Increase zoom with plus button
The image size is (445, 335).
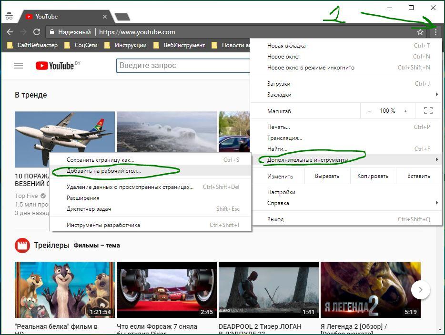(405, 111)
